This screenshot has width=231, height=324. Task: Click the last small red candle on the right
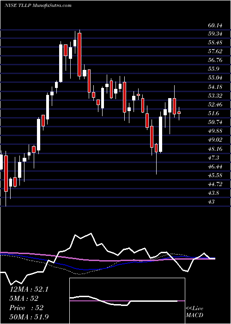point(179,112)
